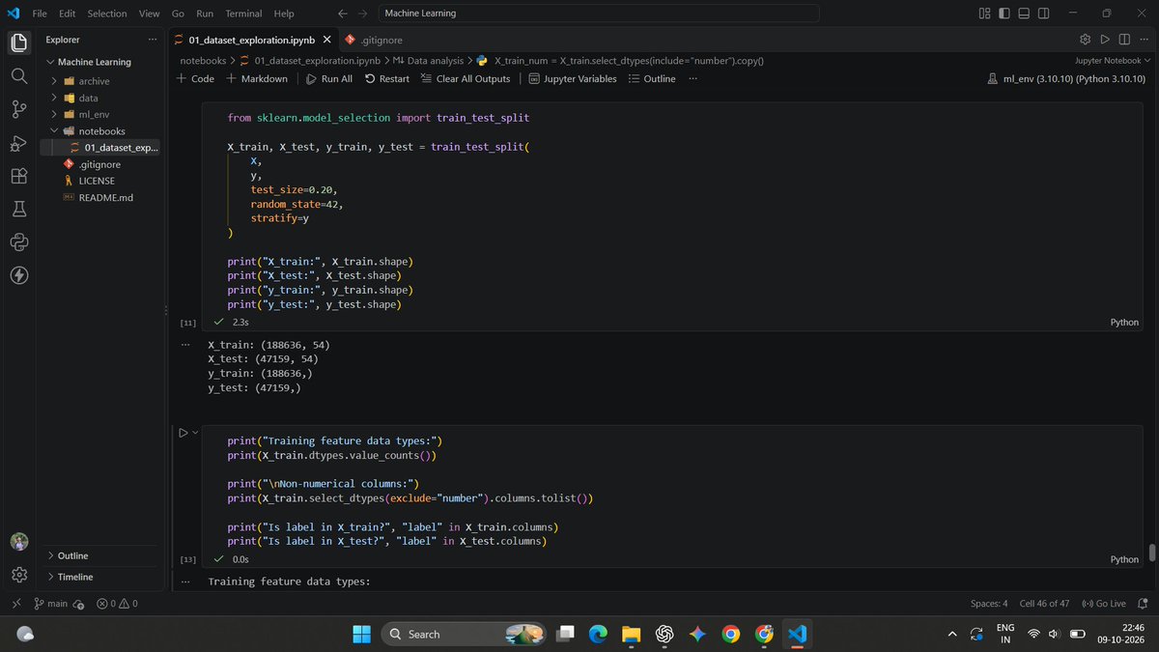Open the Manage gear in activity bar
Image resolution: width=1159 pixels, height=652 pixels.
[x=18, y=575]
